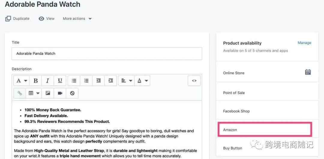Click the insert image icon
The height and width of the screenshot is (159, 324).
pos(48,93)
